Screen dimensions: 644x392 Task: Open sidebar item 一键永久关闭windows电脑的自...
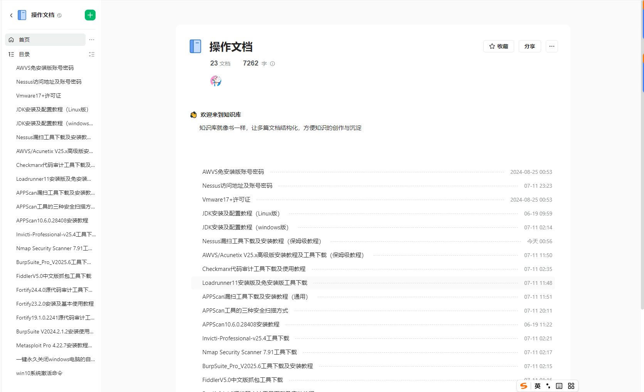(55, 359)
